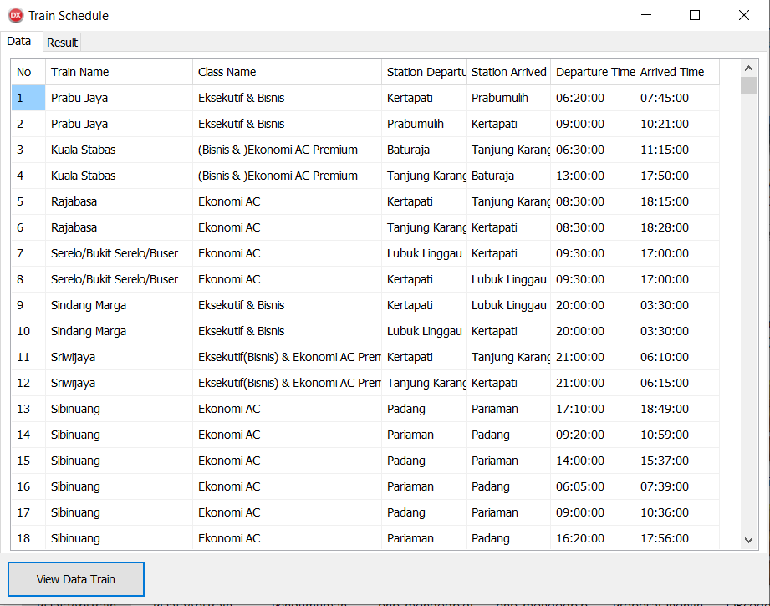The image size is (770, 606).
Task: Select Sindang Marga cell in row 9
Action: coord(119,305)
